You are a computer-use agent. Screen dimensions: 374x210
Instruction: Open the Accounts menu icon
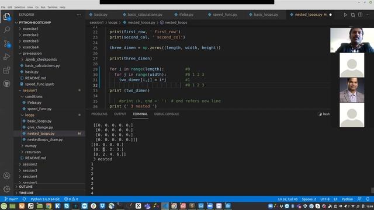[x=6, y=176]
